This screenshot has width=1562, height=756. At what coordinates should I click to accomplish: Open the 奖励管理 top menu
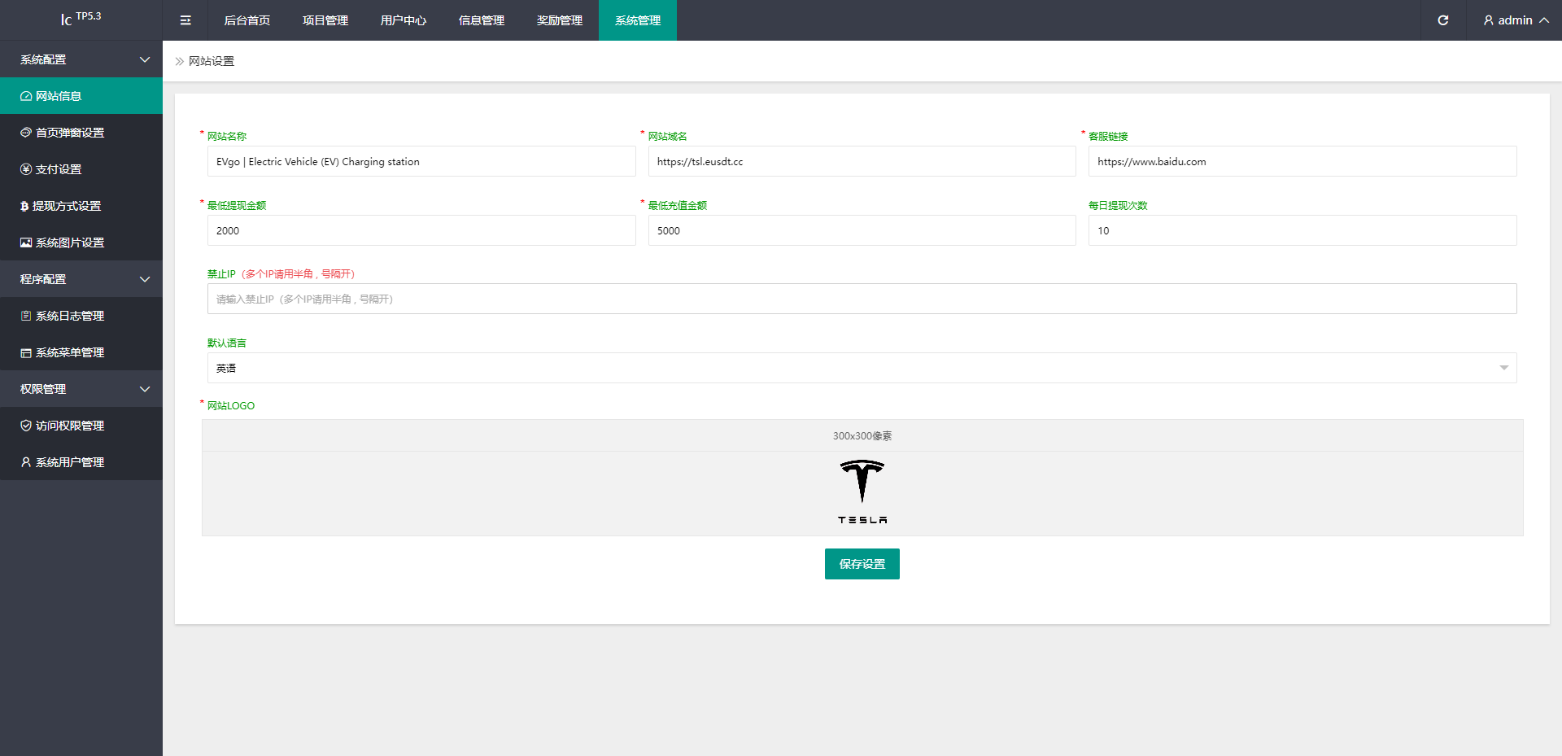tap(560, 20)
